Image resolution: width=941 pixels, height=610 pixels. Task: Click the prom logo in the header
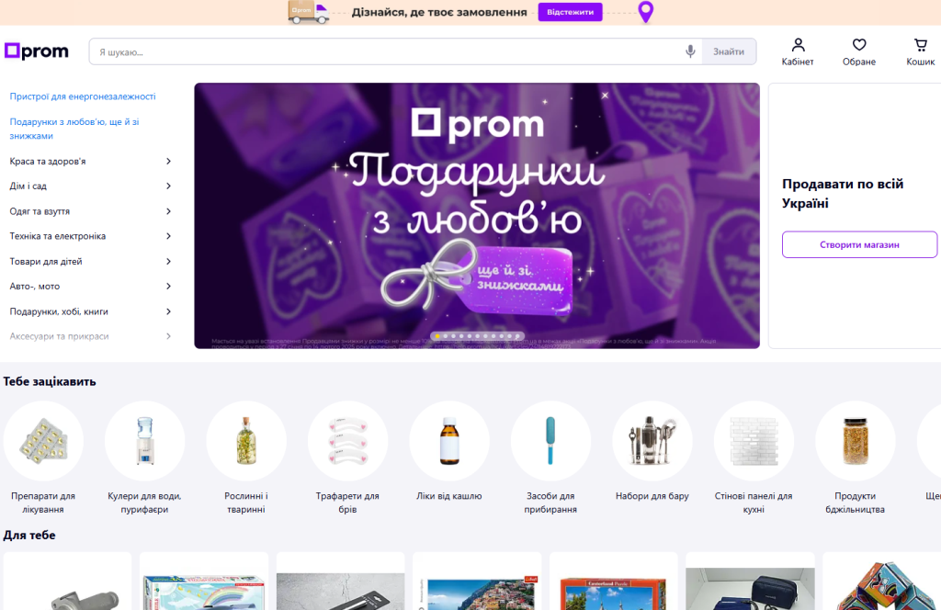click(x=37, y=51)
